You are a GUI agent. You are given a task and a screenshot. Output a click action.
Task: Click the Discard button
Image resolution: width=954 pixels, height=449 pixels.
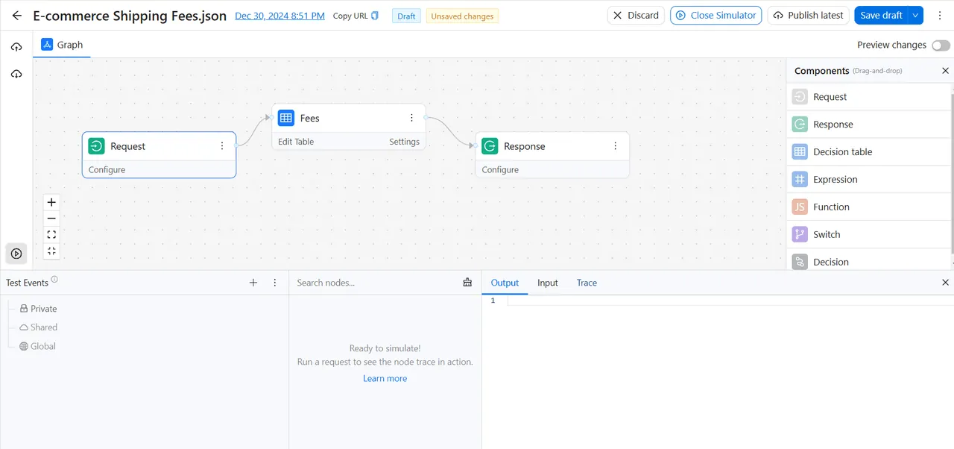click(636, 16)
